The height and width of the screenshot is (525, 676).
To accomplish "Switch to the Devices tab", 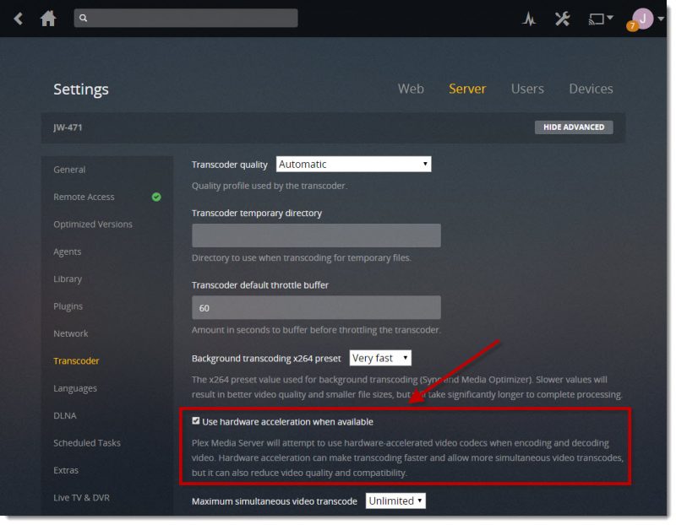I will (591, 89).
